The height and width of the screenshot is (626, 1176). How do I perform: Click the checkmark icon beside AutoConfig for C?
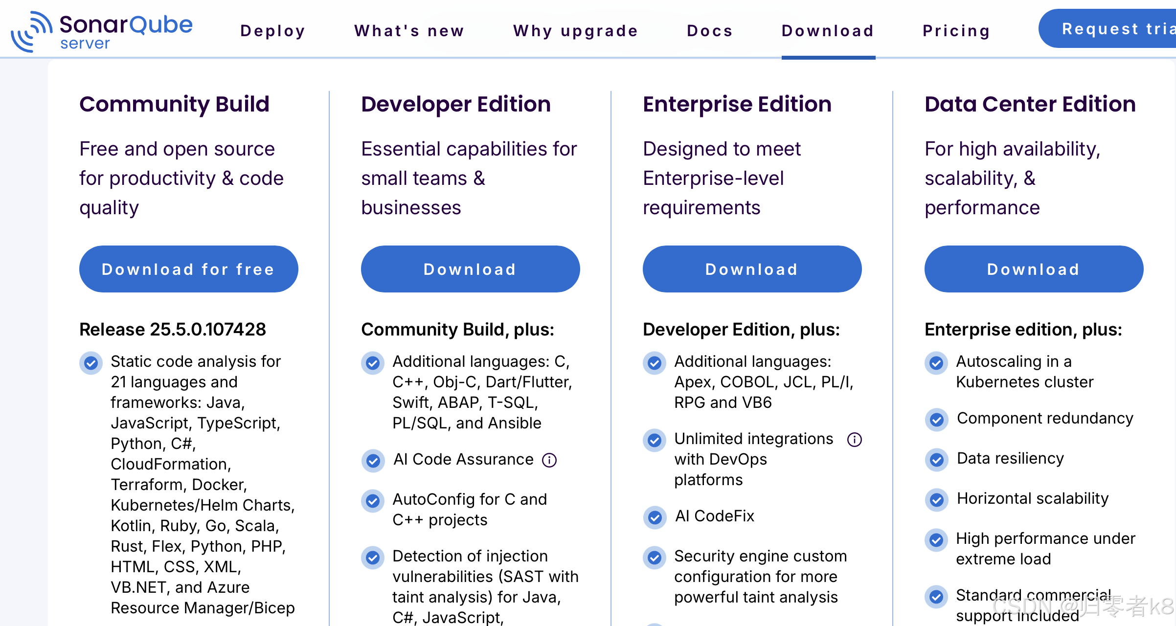coord(373,501)
